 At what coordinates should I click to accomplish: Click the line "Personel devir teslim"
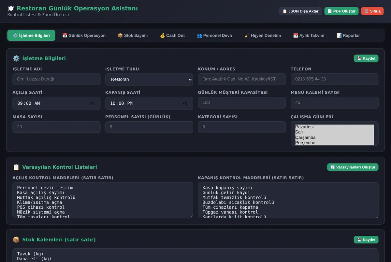point(45,188)
